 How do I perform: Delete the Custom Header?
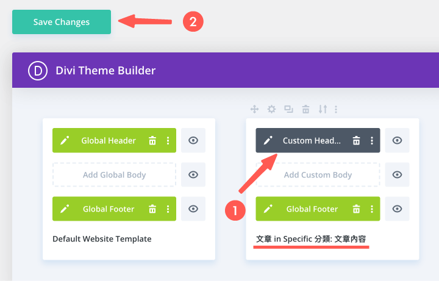(356, 140)
